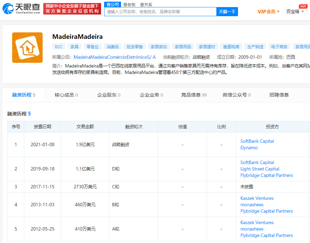This screenshot has width=310, height=243.
Task: Click the 投资方 column header
Action: tap(272, 127)
